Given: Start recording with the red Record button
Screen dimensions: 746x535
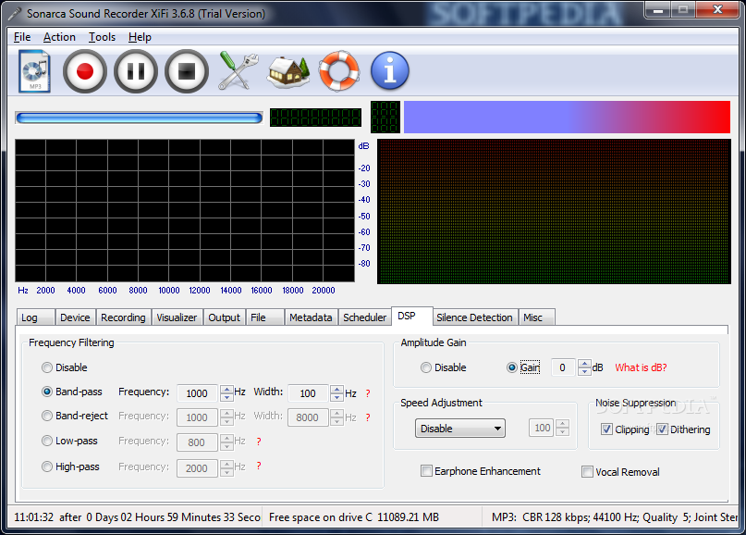Looking at the screenshot, I should click(85, 71).
